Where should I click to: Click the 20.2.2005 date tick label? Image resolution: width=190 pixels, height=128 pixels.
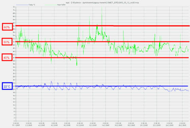[x=144, y=125]
